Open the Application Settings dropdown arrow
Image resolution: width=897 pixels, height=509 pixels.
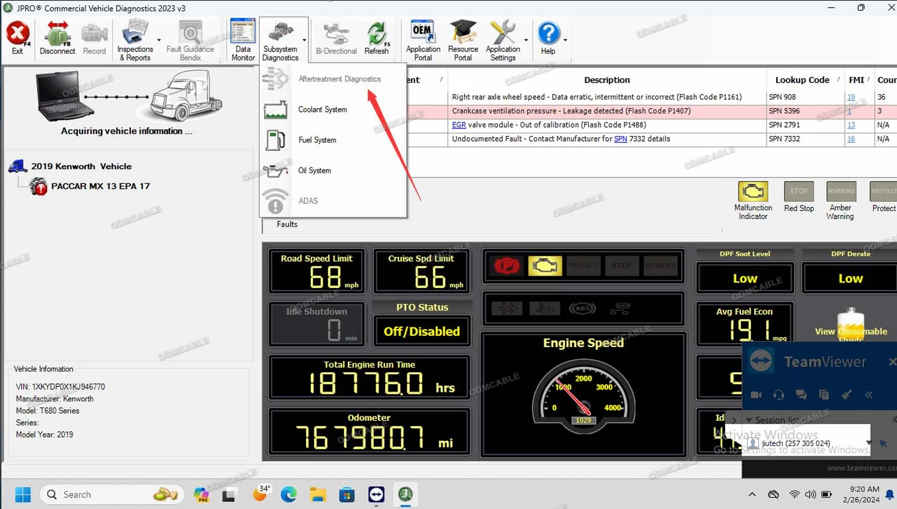[526, 41]
